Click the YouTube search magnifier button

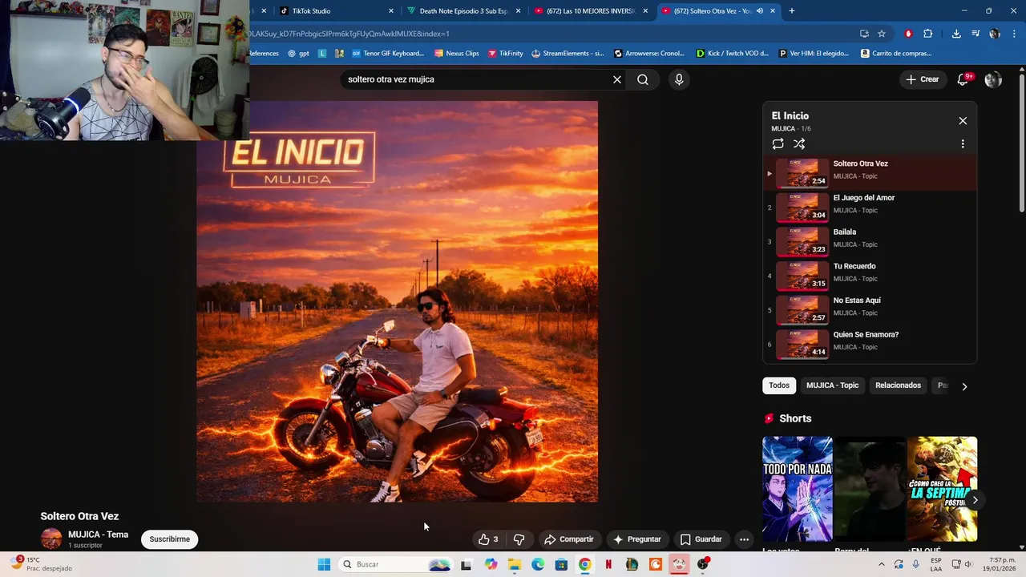point(642,79)
